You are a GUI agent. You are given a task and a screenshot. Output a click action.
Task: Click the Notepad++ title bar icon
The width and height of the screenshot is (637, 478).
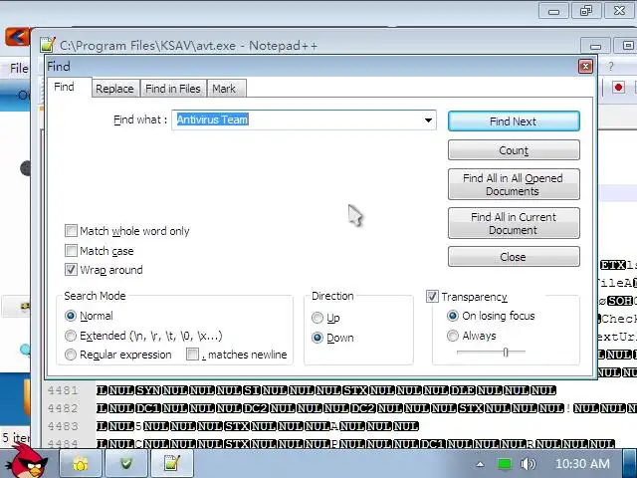tap(47, 45)
